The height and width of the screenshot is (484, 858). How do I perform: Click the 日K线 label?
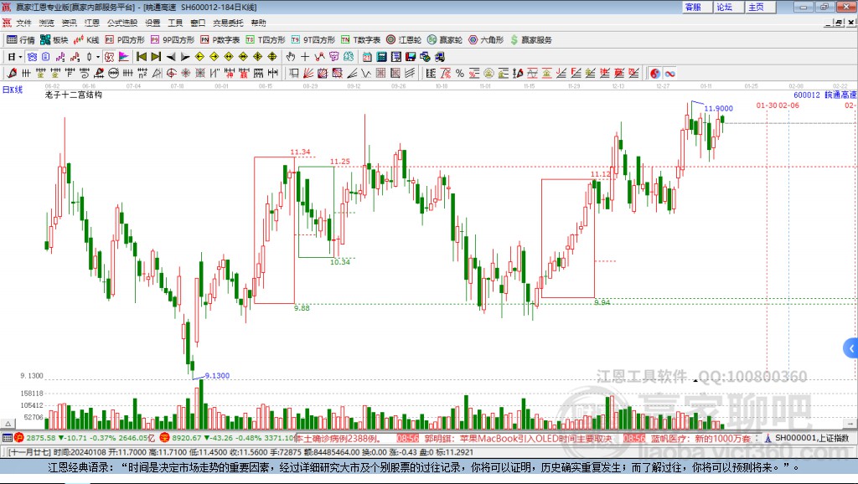(x=12, y=90)
